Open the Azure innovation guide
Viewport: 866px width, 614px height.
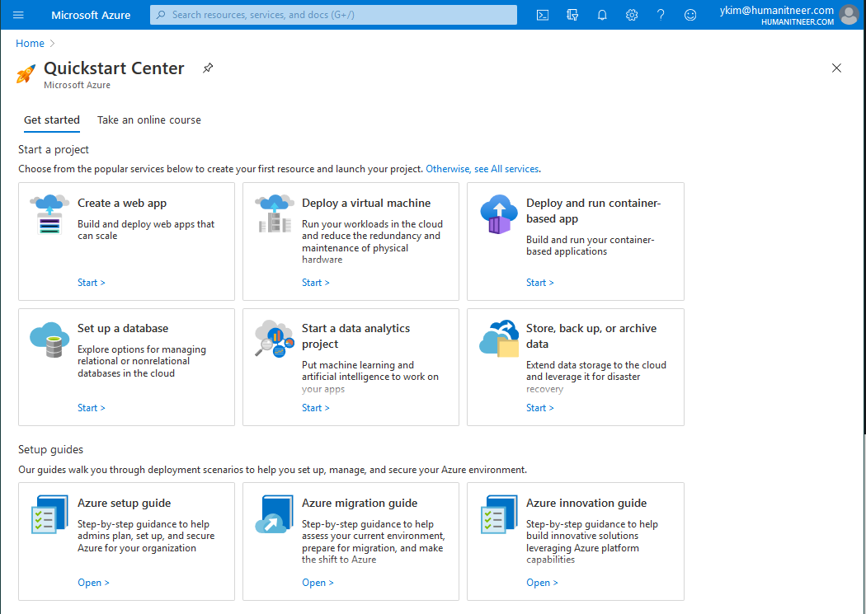pos(542,583)
